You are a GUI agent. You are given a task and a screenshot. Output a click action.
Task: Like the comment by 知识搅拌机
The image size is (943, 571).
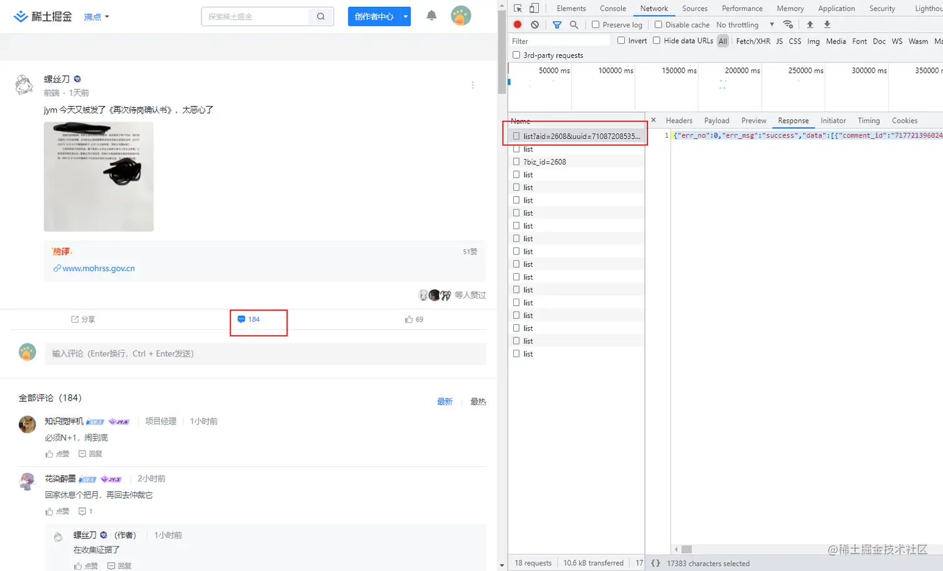point(57,454)
